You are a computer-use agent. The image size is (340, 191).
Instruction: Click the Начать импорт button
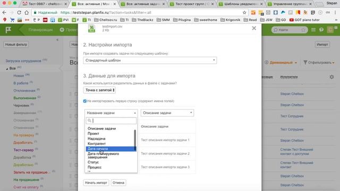tap(96, 183)
